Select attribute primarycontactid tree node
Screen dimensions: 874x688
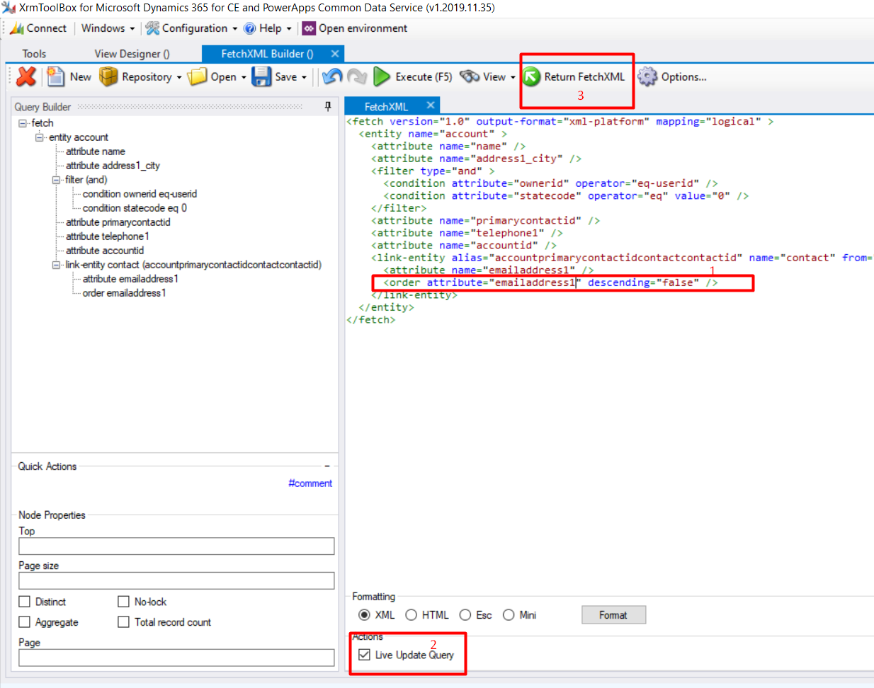tap(118, 222)
